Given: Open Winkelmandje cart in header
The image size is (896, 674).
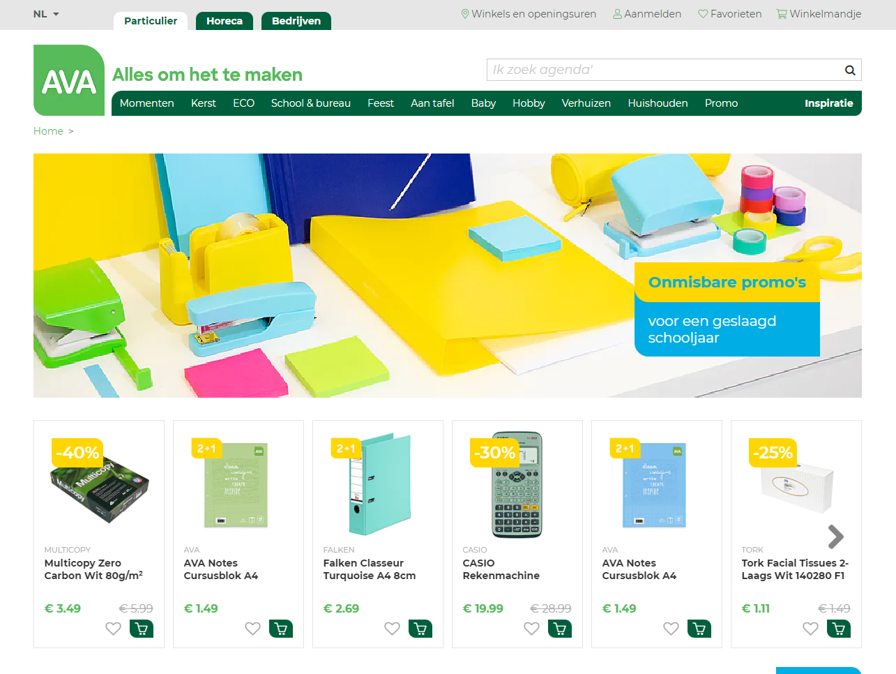Looking at the screenshot, I should pyautogui.click(x=819, y=14).
